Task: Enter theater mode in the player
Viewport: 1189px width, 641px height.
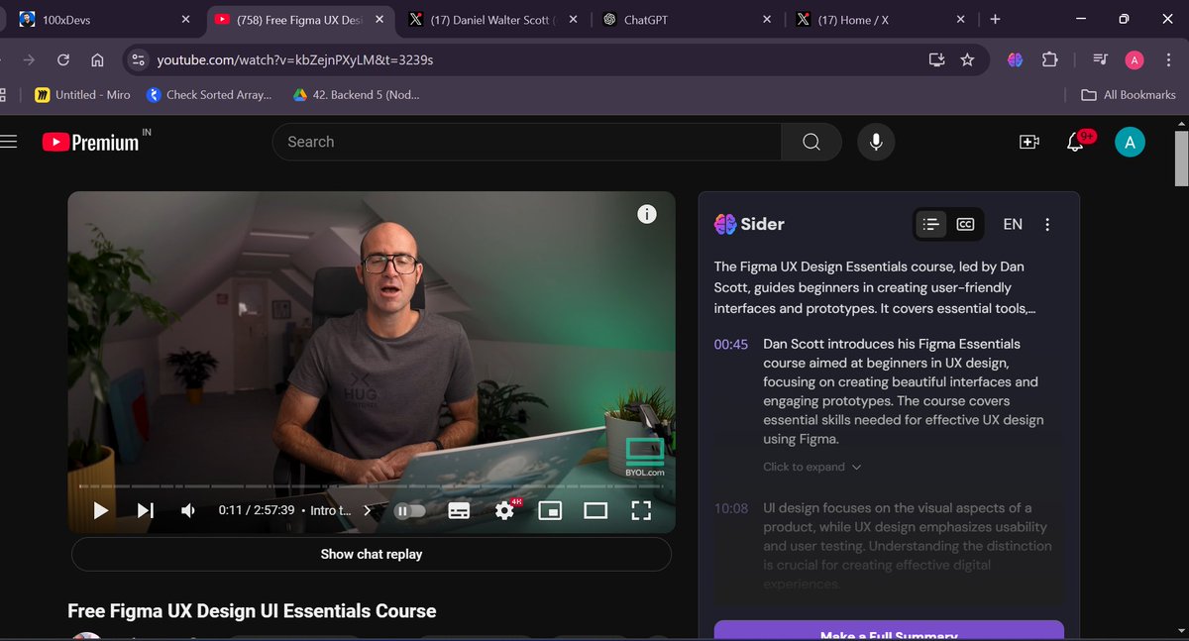Action: click(595, 509)
